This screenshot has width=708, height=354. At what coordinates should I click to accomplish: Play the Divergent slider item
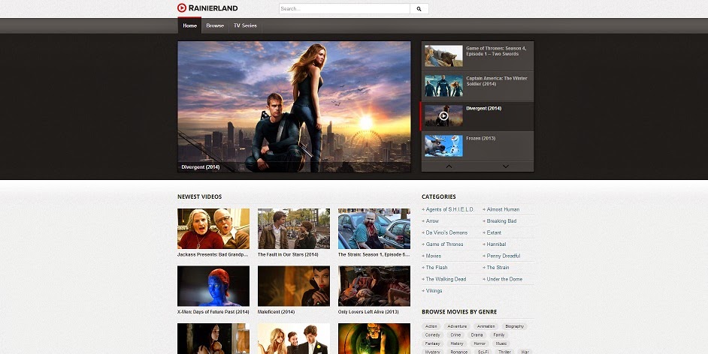pos(443,115)
